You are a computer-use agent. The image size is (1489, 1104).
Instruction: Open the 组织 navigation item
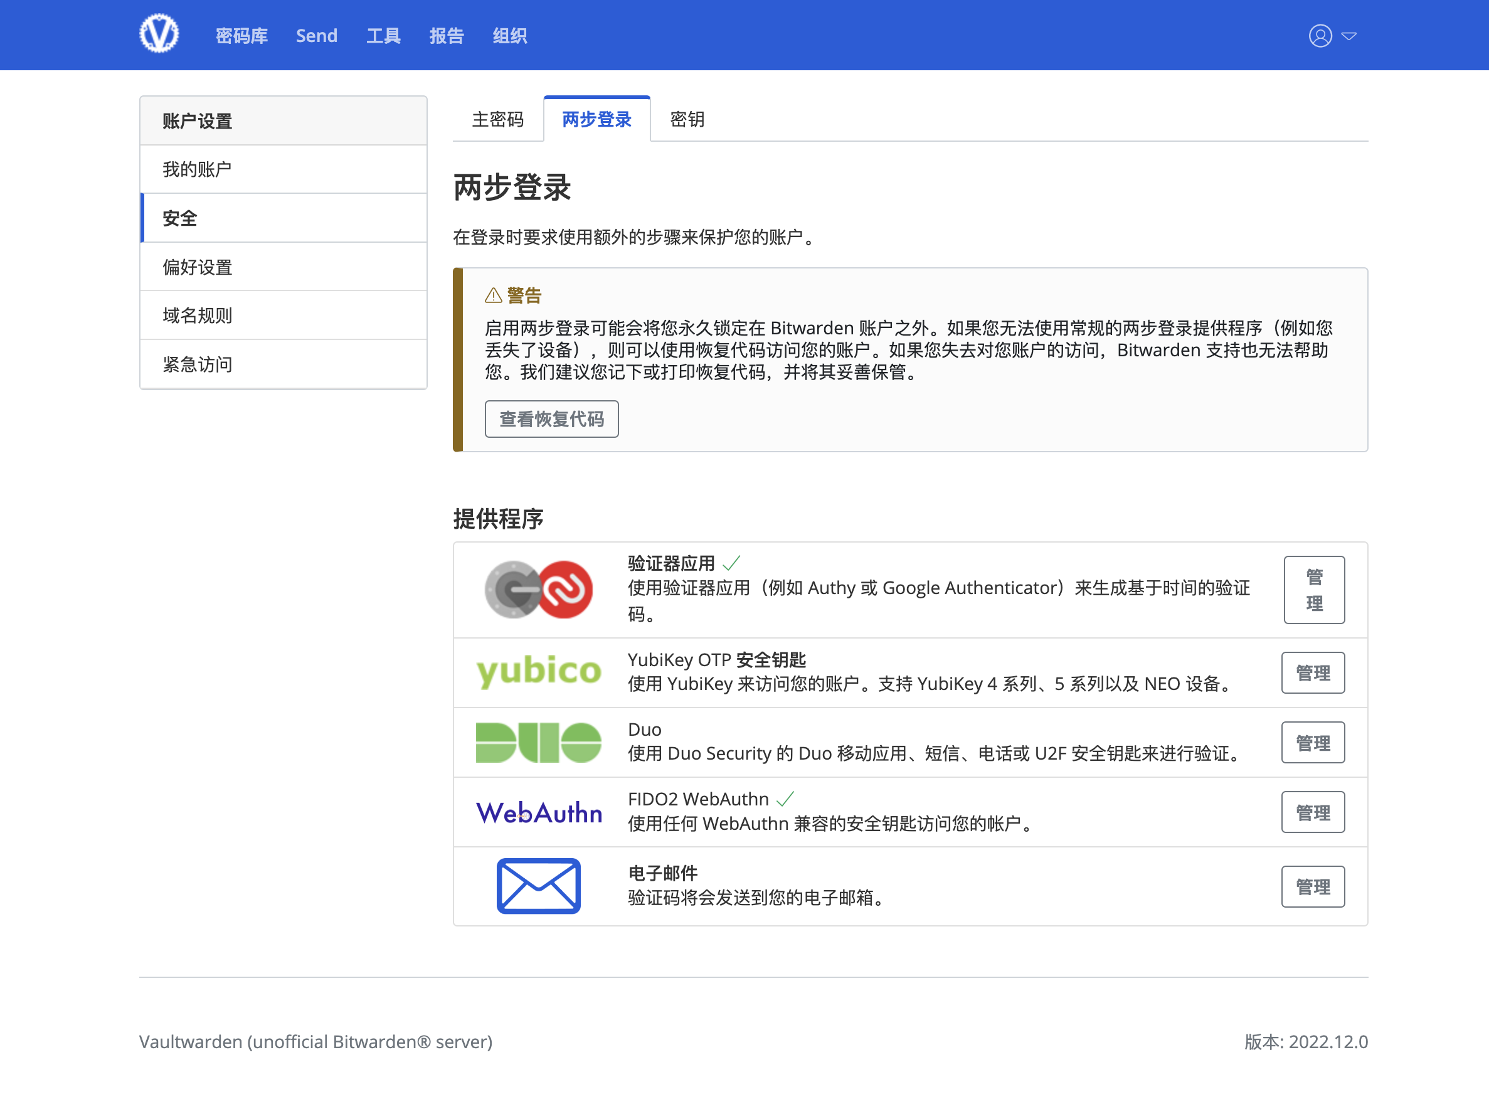click(510, 35)
